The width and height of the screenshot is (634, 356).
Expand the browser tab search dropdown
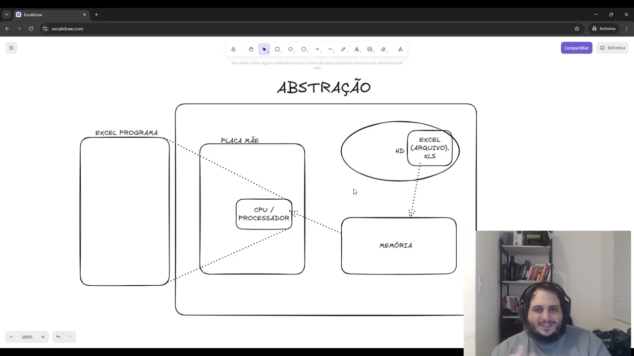pyautogui.click(x=6, y=15)
